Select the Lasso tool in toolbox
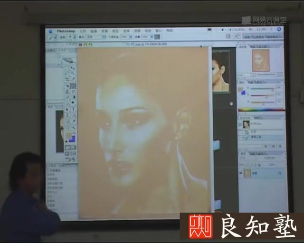The image size is (304, 243). (x=67, y=74)
